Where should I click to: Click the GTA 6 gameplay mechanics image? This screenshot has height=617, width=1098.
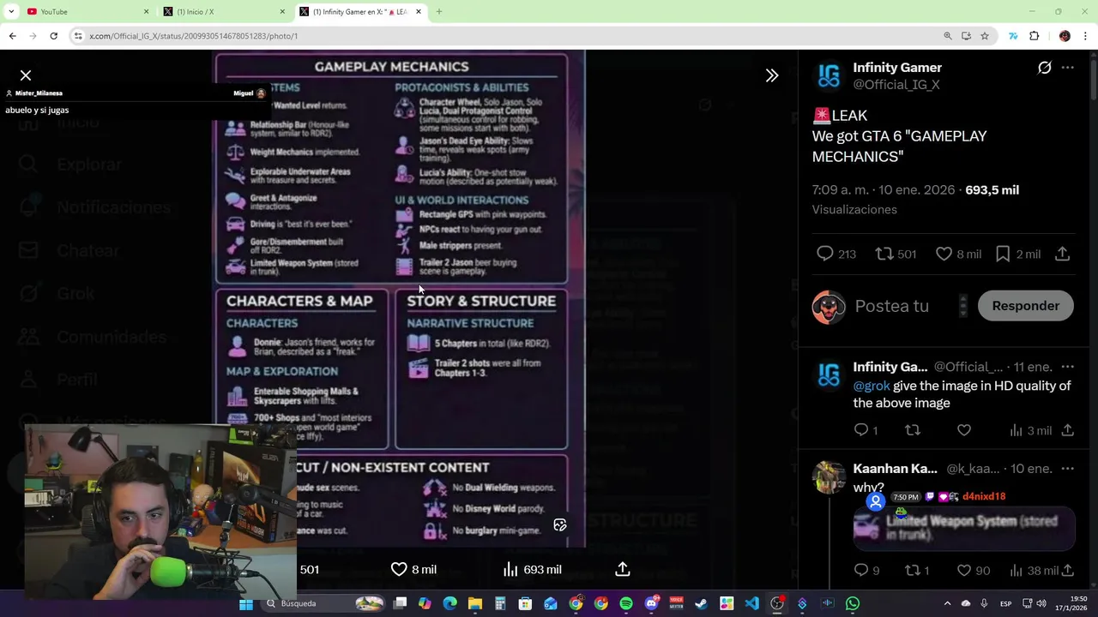point(400,298)
